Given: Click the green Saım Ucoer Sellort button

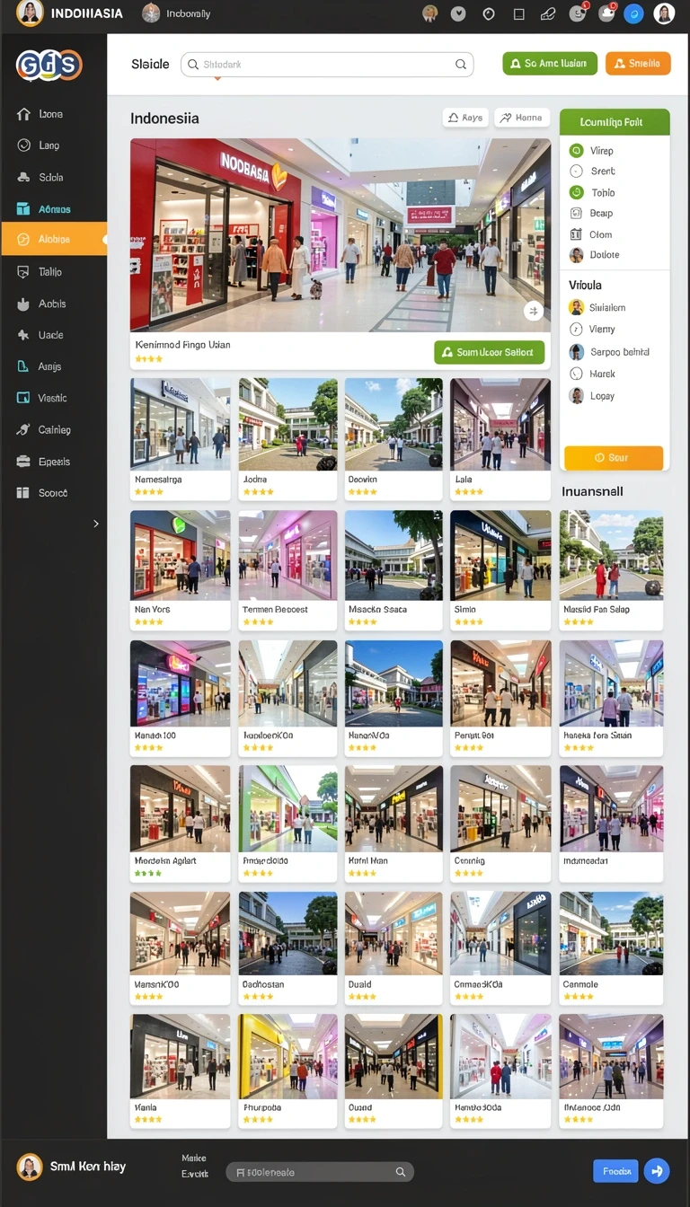Looking at the screenshot, I should (489, 352).
